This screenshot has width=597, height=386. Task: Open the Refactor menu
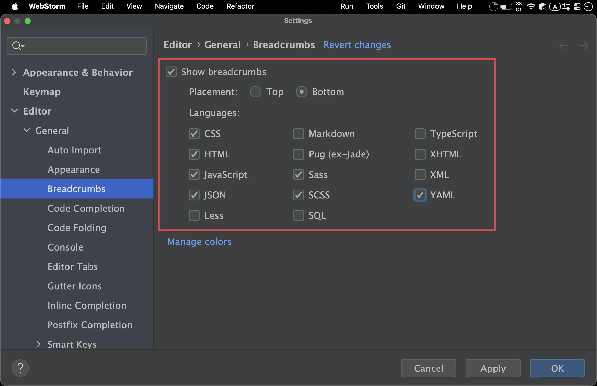pyautogui.click(x=240, y=6)
